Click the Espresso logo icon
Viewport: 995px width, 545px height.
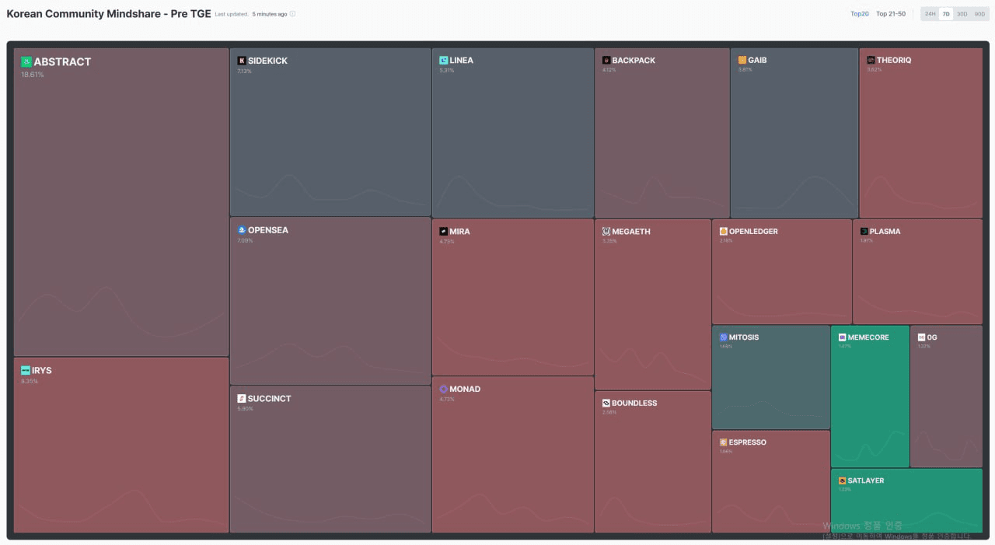[x=724, y=442]
